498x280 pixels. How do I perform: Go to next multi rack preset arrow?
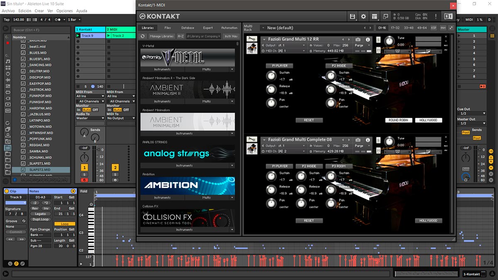[x=371, y=28]
